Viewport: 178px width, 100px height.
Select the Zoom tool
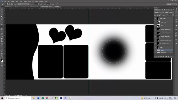[2, 56]
